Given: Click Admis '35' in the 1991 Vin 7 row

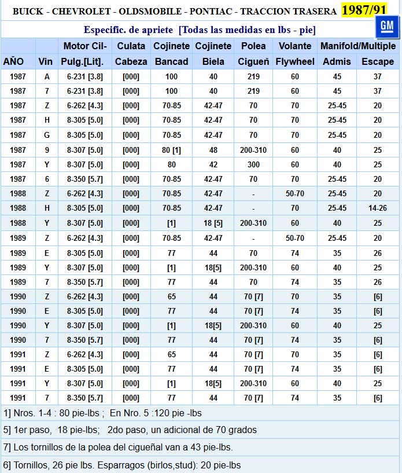Looking at the screenshot, I should 337,398.
